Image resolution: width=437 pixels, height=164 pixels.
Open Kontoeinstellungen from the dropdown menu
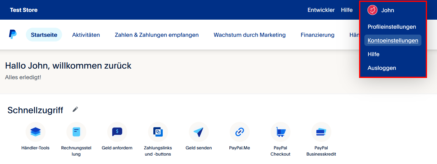(393, 41)
